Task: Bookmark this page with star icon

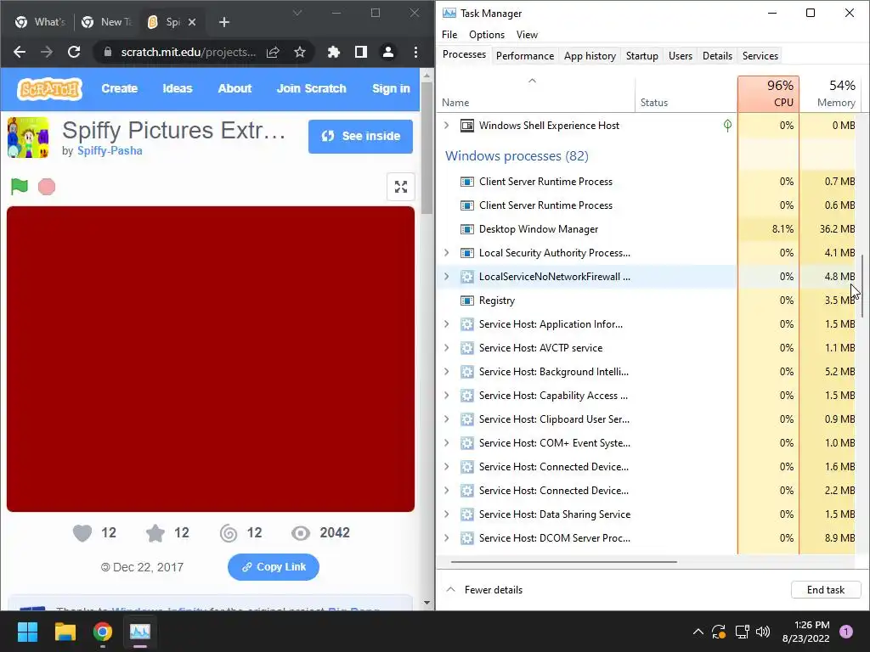Action: tap(300, 52)
